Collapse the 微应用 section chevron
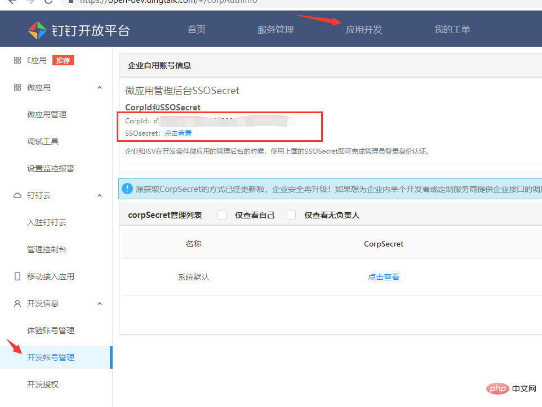542x407 pixels. pyautogui.click(x=100, y=87)
